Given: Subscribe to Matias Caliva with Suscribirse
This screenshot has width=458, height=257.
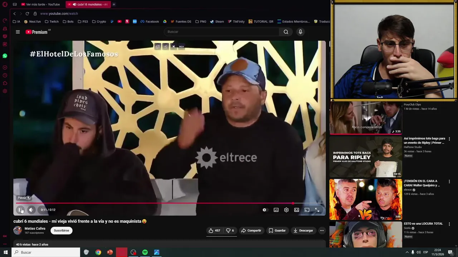Looking at the screenshot, I should tap(62, 231).
